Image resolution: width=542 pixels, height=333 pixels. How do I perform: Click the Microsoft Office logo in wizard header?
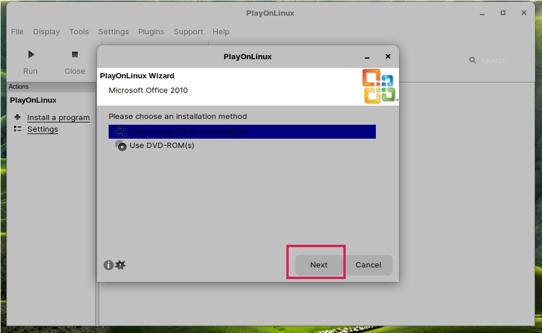tap(379, 86)
